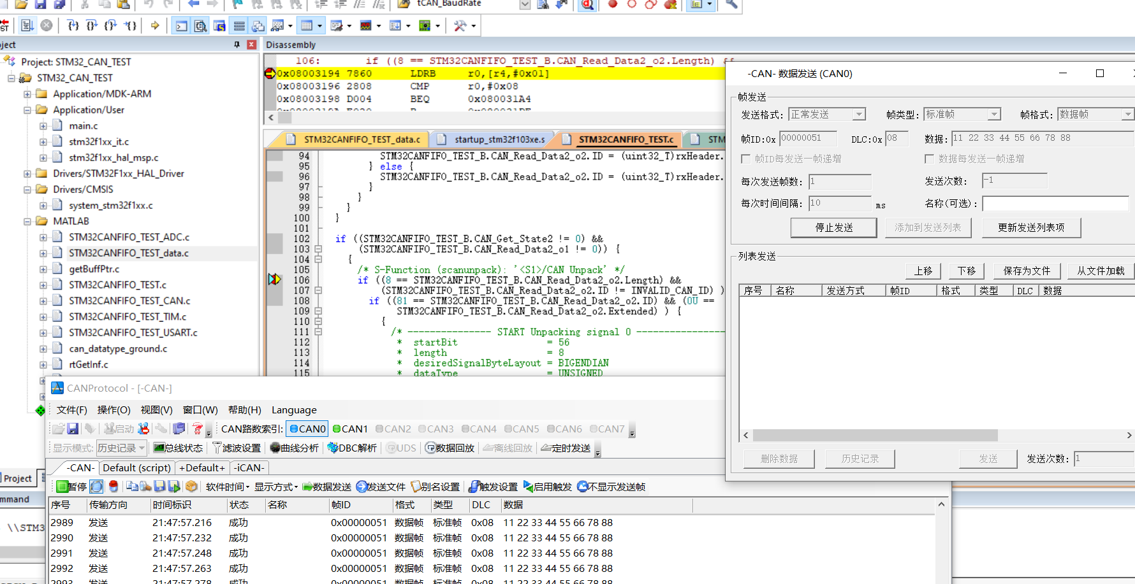Click the 停止发送 button
Image resolution: width=1135 pixels, height=584 pixels.
(833, 227)
